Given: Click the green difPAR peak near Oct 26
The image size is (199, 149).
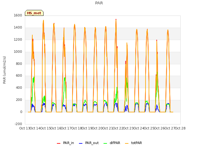Looking at the screenshot, I should pyautogui.click(x=157, y=72).
